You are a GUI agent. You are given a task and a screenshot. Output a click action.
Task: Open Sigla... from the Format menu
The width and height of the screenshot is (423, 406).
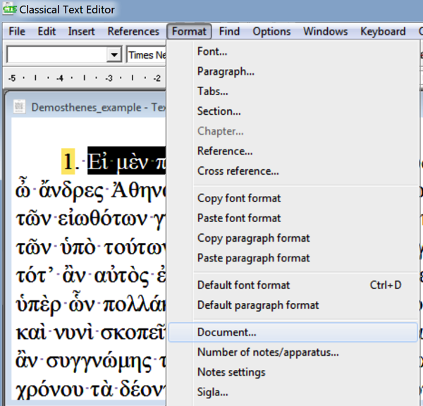212,392
